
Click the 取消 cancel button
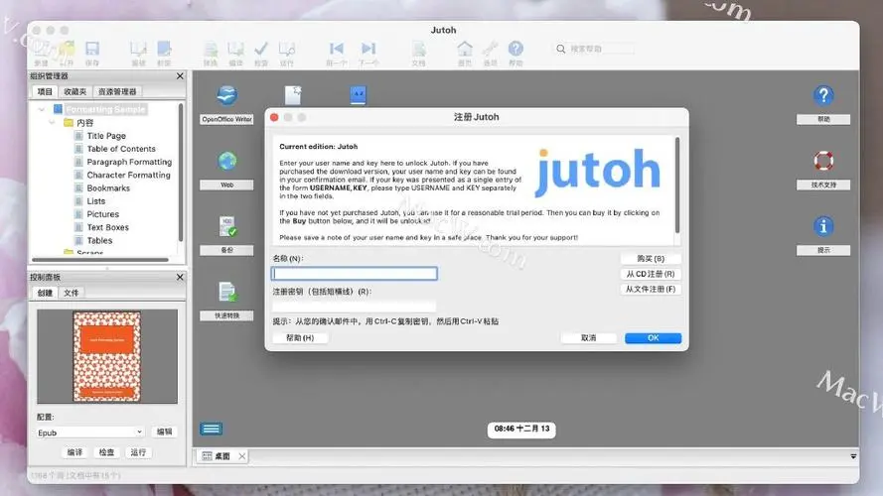click(x=589, y=337)
